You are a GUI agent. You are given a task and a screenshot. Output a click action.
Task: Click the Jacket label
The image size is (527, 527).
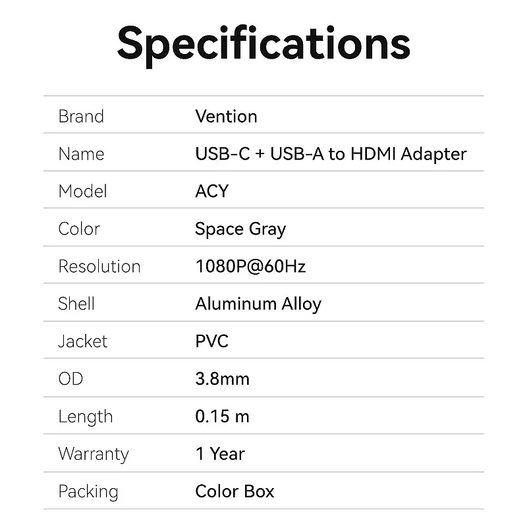(83, 342)
